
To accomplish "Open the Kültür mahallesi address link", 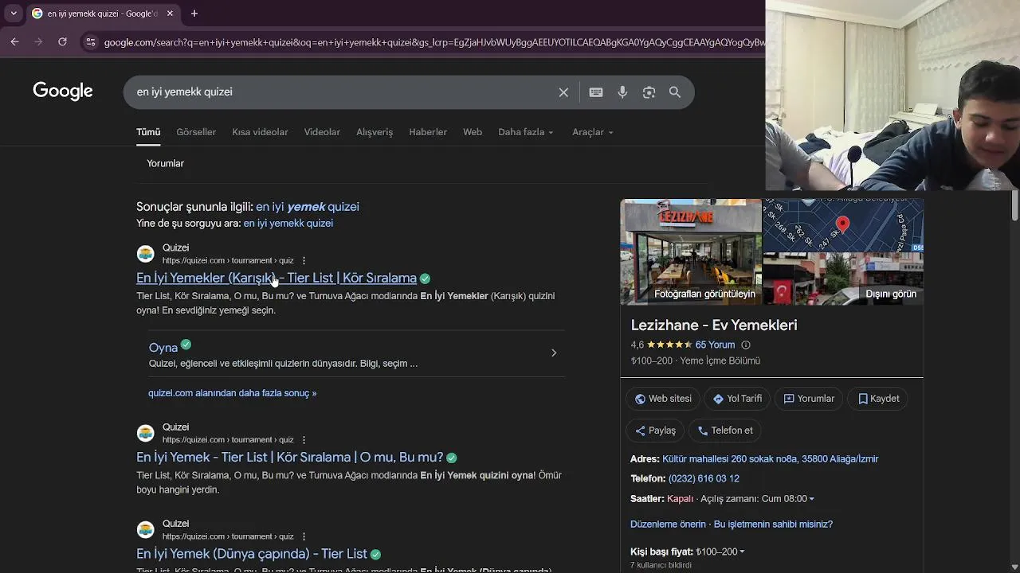I will [x=771, y=459].
